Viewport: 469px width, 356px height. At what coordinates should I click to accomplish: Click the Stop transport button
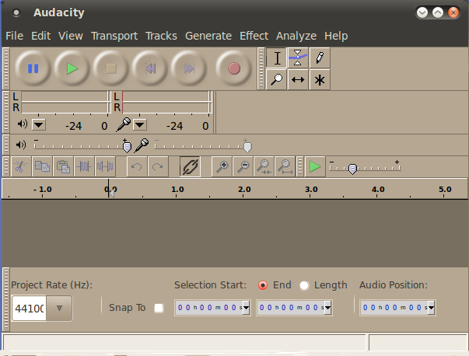tap(111, 68)
